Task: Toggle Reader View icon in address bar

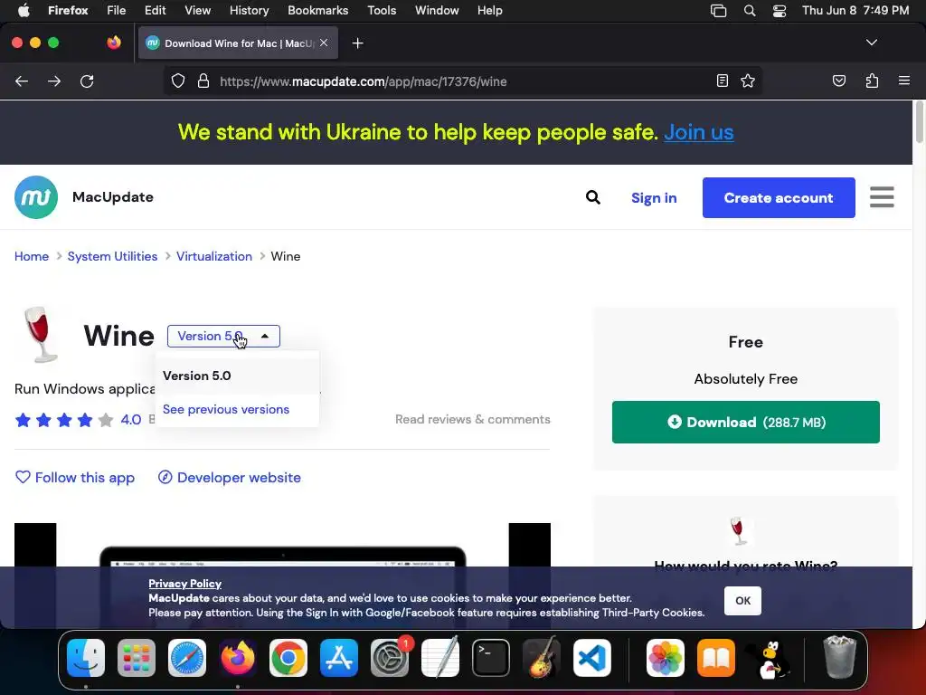Action: (x=723, y=81)
